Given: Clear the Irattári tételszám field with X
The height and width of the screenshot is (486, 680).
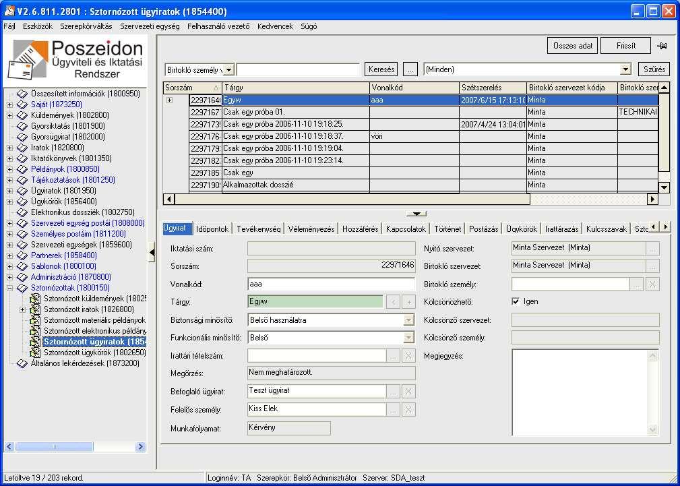Looking at the screenshot, I should pos(408,356).
